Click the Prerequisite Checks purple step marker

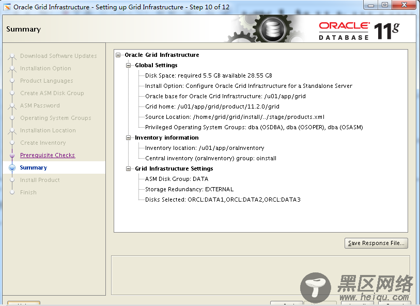[x=12, y=156]
